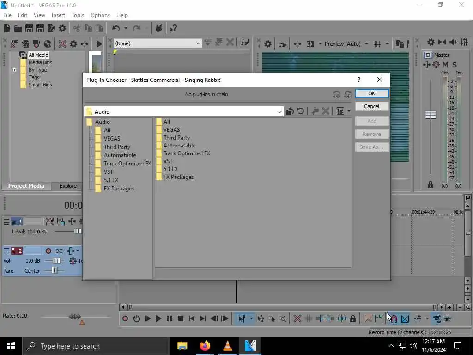The width and height of the screenshot is (473, 355).
Task: Open the Options menu
Action: pyautogui.click(x=100, y=15)
